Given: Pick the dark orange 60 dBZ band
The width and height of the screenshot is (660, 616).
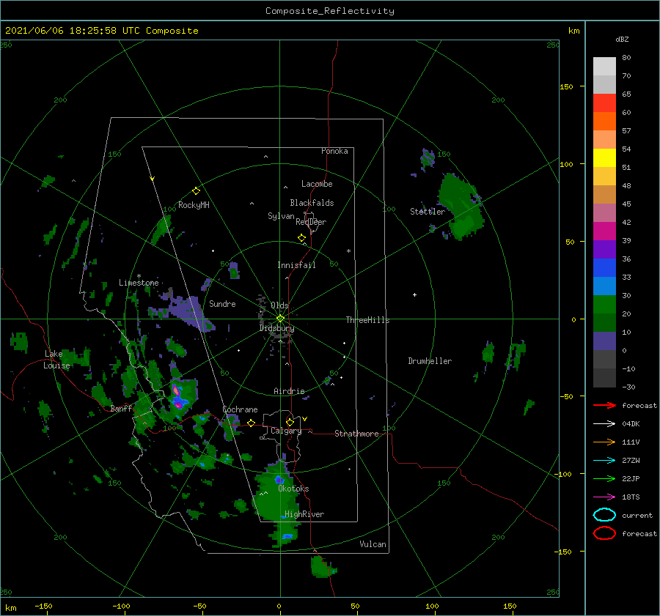Looking at the screenshot, I should click(604, 121).
